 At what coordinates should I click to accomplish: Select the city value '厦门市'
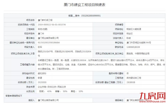[x=41, y=34]
